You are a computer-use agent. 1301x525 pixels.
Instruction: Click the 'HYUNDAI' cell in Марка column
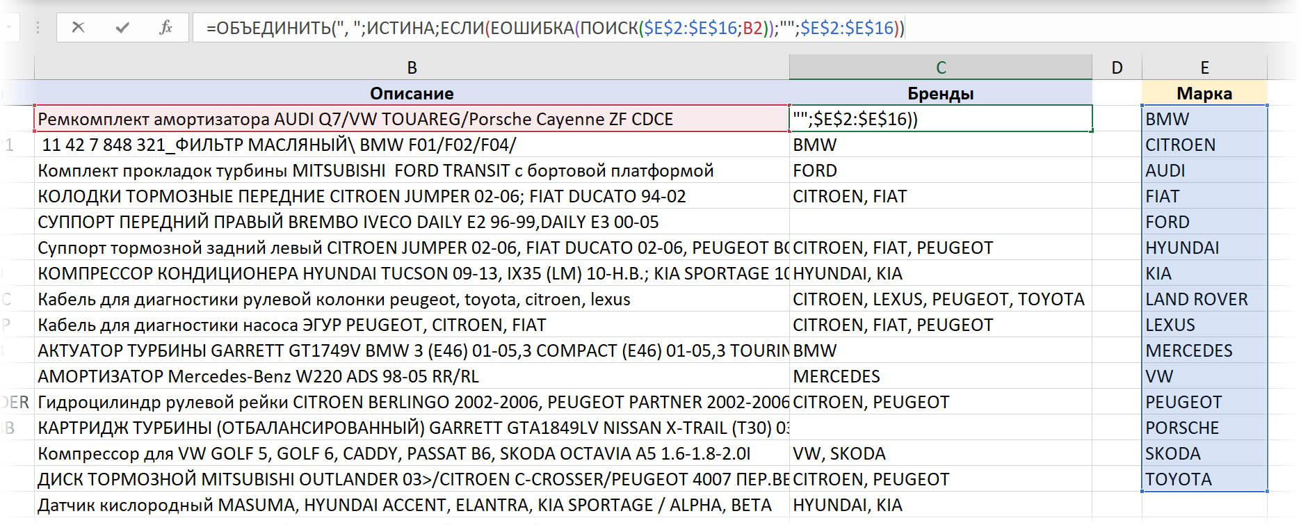[1204, 248]
